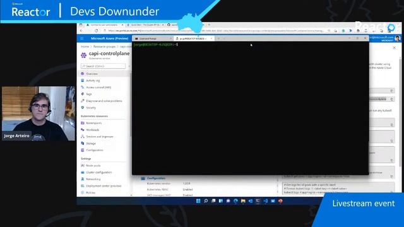
Task: Open the Azure account profile avatar
Action: tap(398, 38)
